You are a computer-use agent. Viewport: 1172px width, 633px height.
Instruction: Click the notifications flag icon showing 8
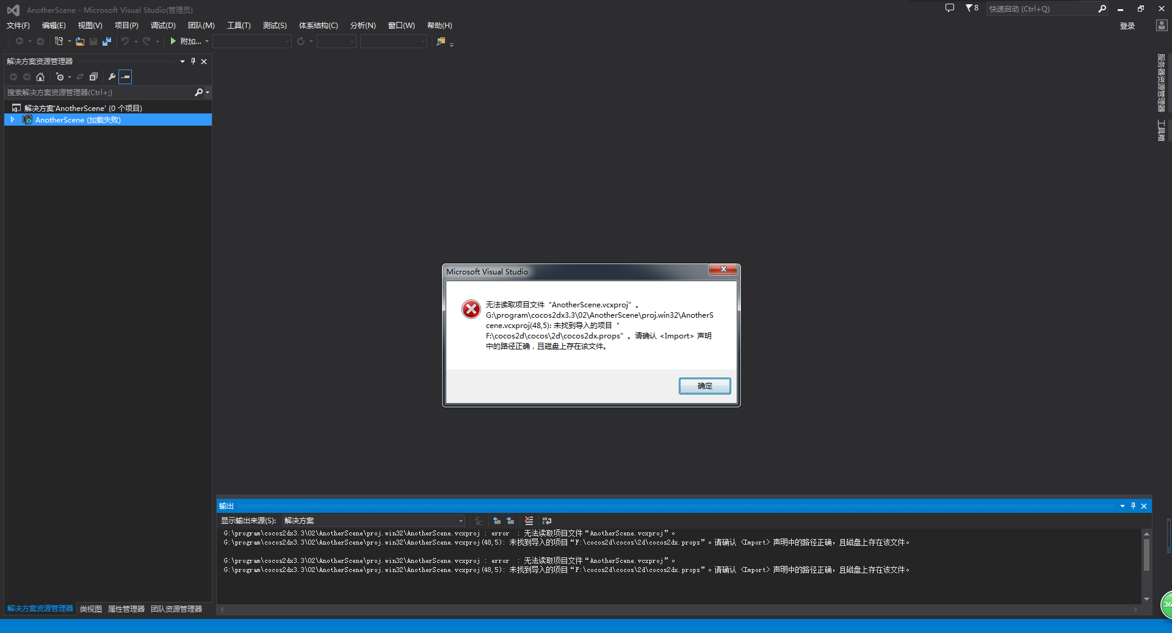(x=972, y=9)
